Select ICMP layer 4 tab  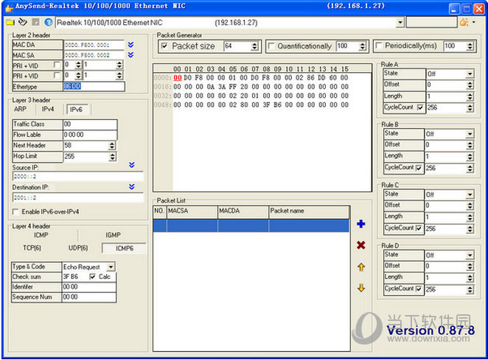pyautogui.click(x=41, y=235)
